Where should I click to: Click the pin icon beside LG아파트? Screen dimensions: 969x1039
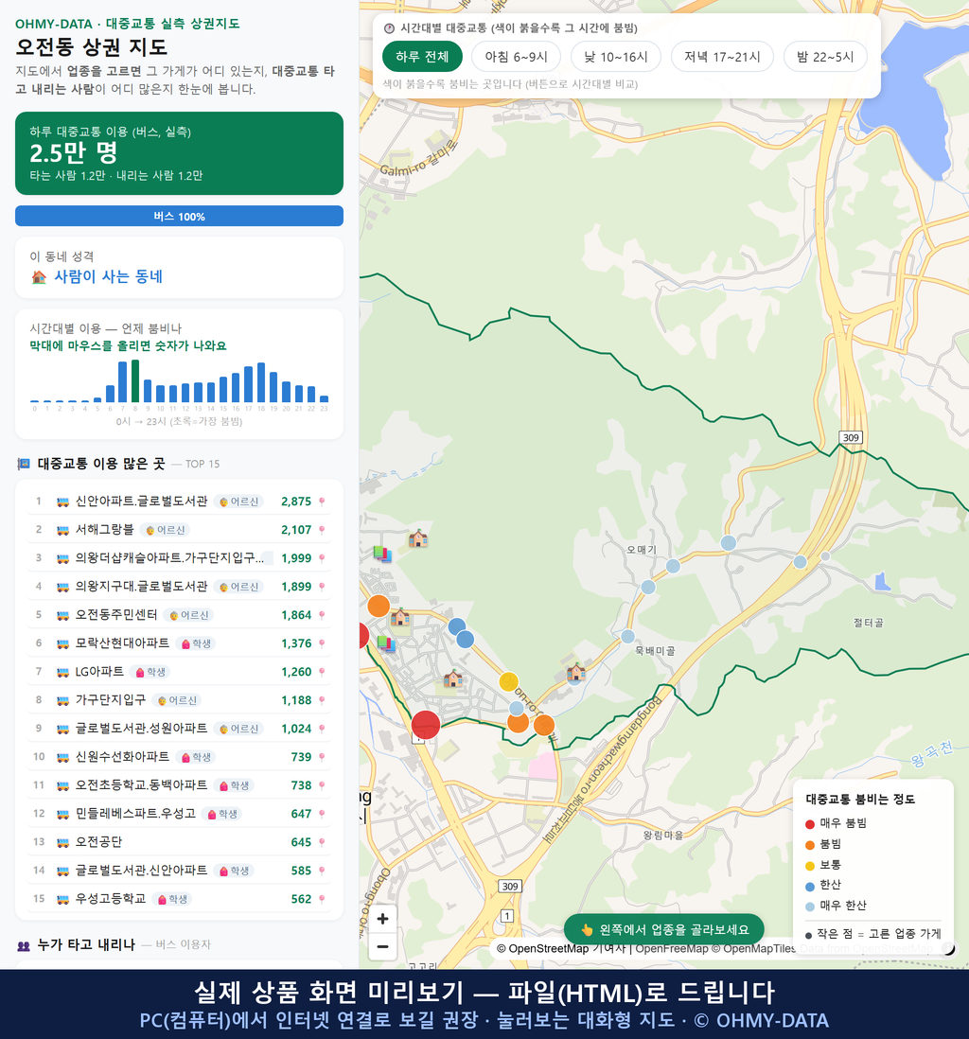[x=322, y=672]
